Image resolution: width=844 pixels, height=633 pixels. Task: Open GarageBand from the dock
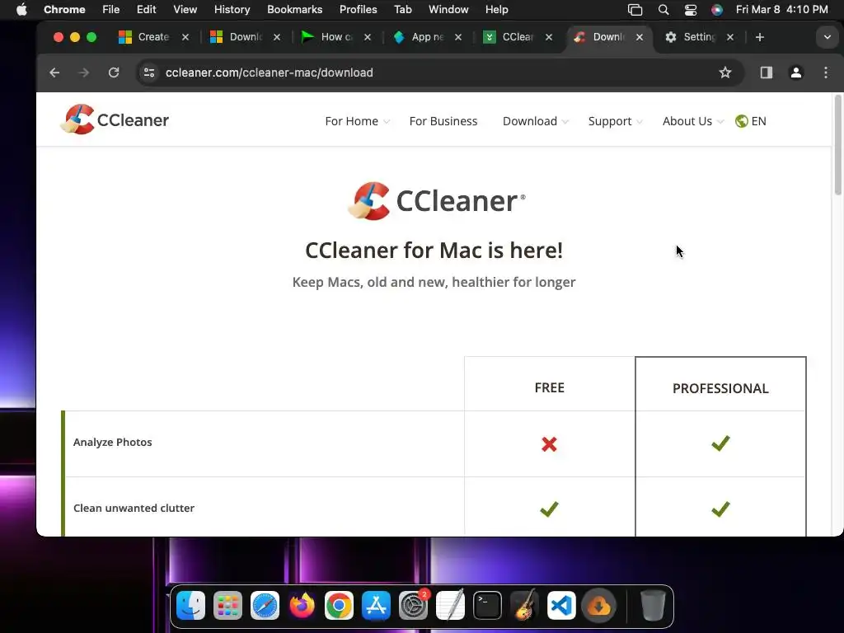[525, 606]
